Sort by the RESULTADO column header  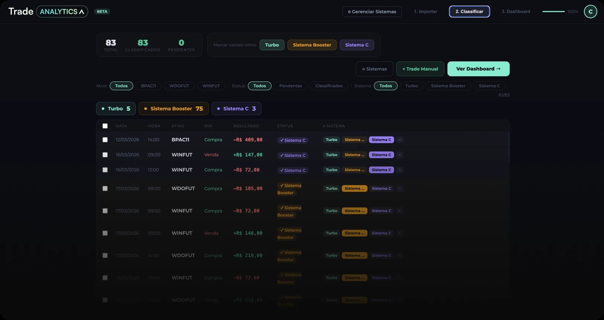click(x=246, y=126)
